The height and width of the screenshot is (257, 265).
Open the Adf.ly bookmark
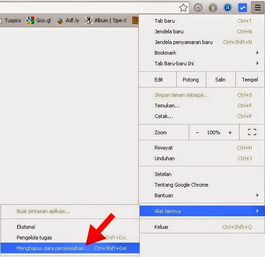[x=68, y=20]
